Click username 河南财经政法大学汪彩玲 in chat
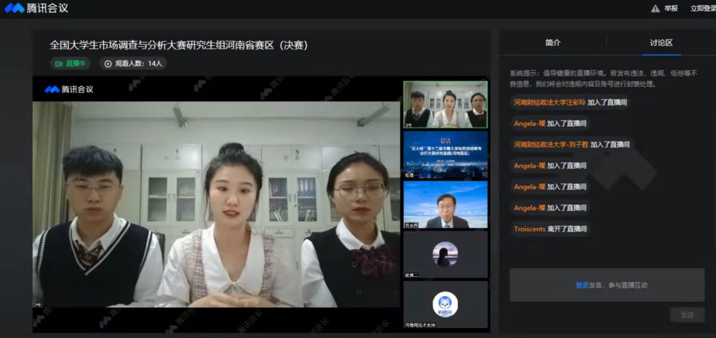 (549, 102)
